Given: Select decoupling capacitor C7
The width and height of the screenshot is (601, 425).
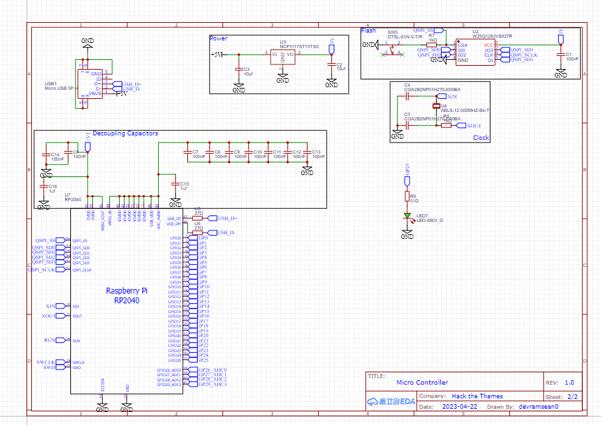Looking at the screenshot, I should [188, 153].
